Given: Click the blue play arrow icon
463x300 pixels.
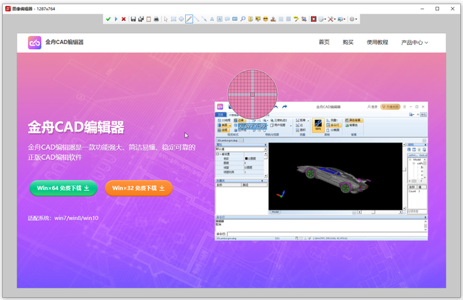Looking at the screenshot, I should coord(116,20).
